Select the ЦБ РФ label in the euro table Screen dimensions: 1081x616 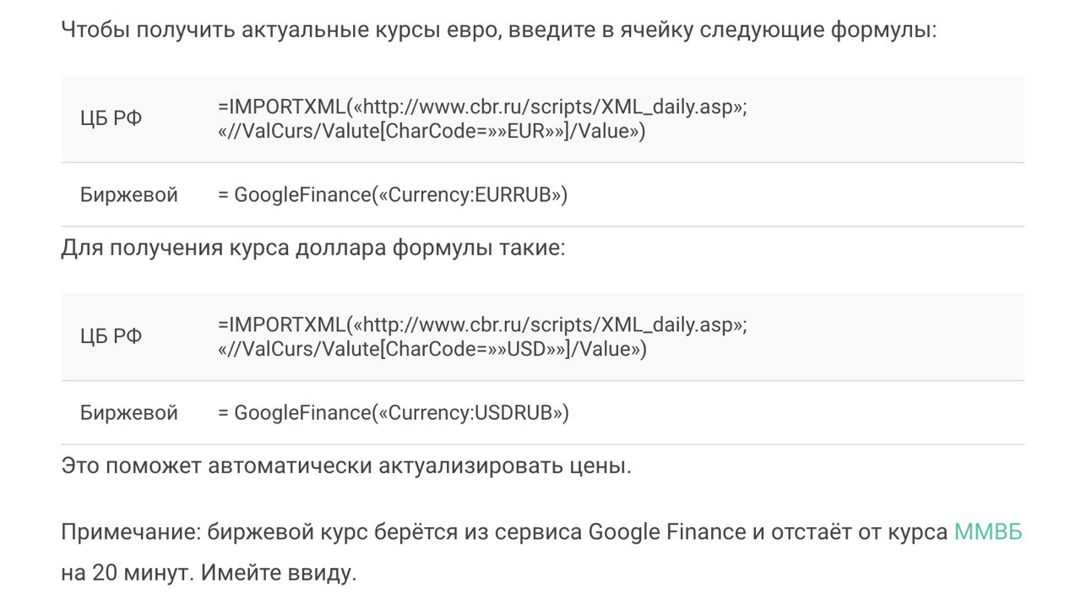(111, 119)
